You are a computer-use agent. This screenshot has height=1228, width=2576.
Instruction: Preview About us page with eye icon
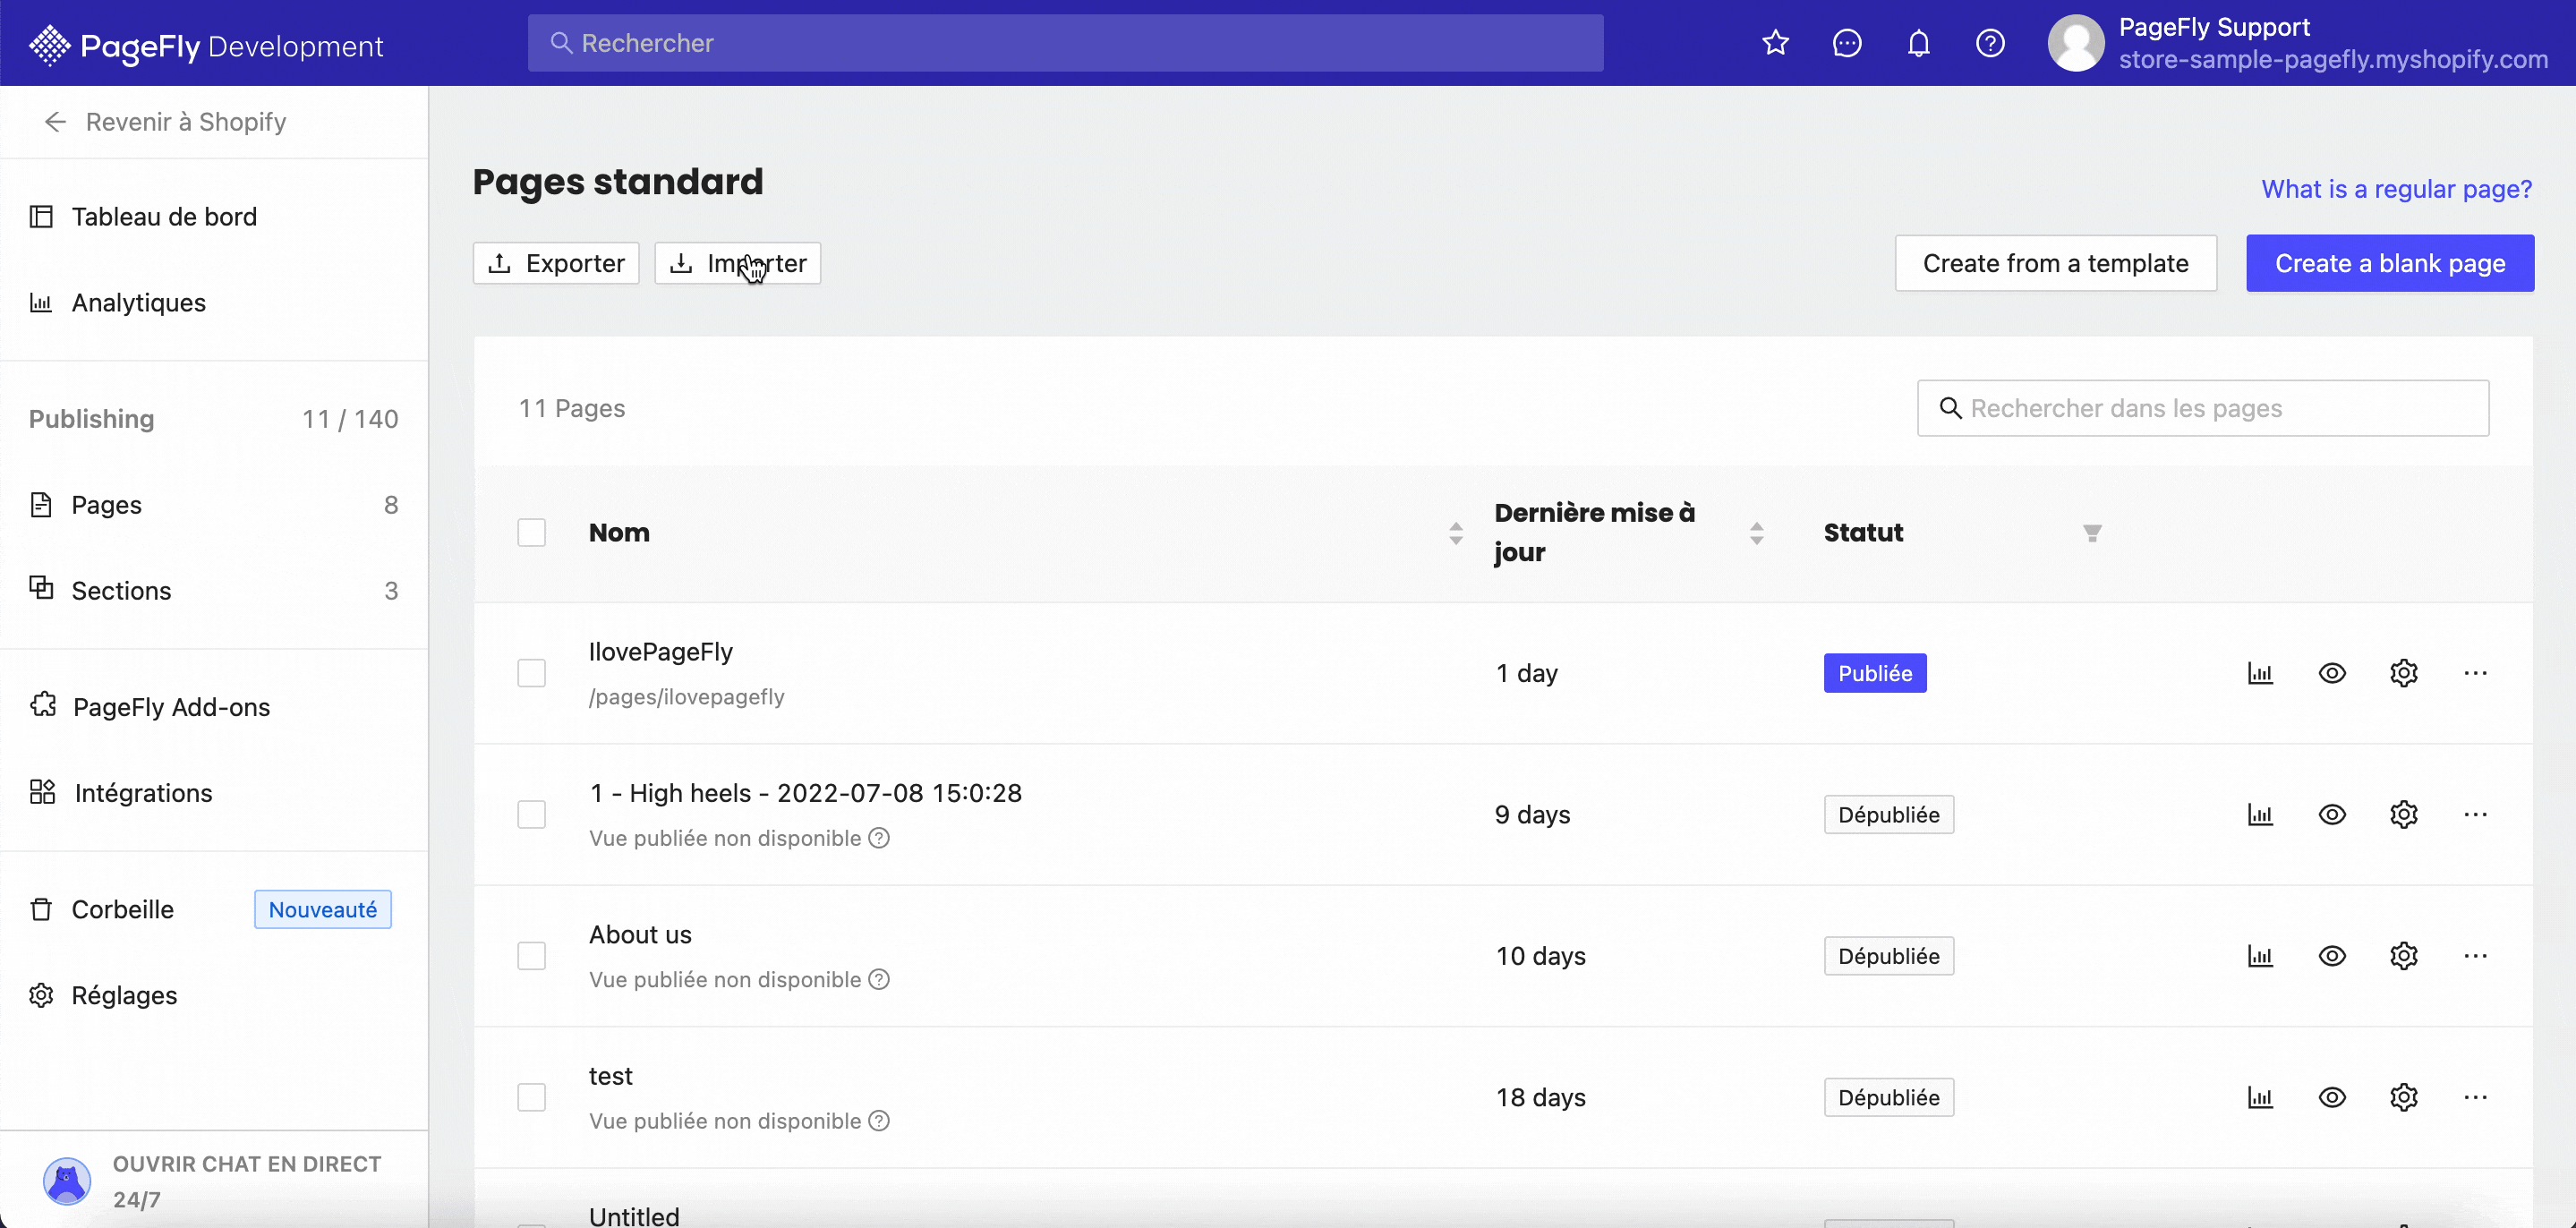[x=2332, y=956]
